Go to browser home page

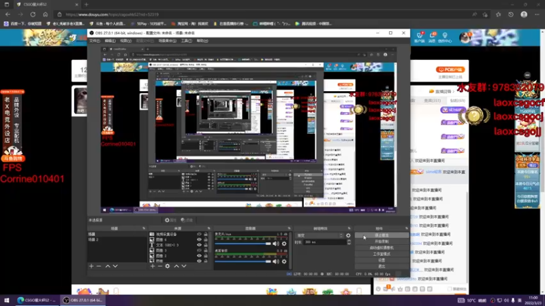point(45,14)
